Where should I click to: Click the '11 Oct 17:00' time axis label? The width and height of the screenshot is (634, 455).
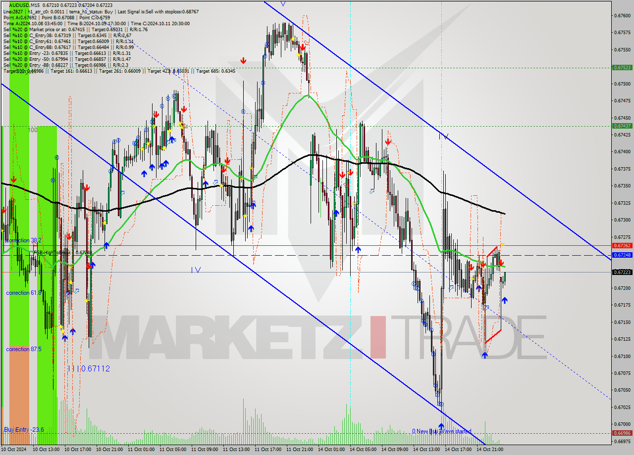(x=268, y=450)
